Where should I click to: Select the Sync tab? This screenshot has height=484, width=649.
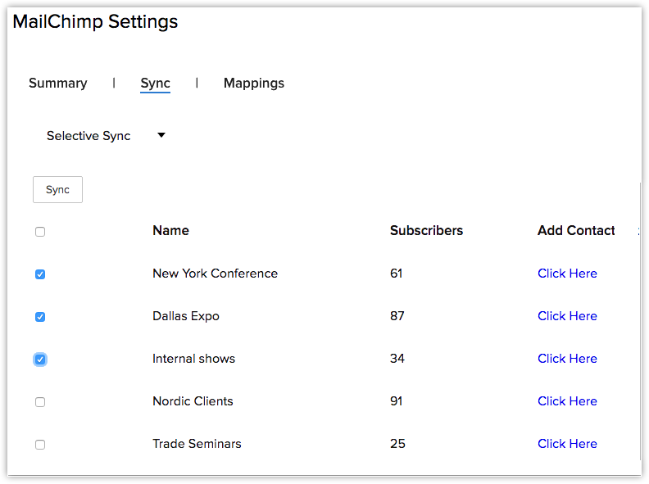[x=155, y=83]
